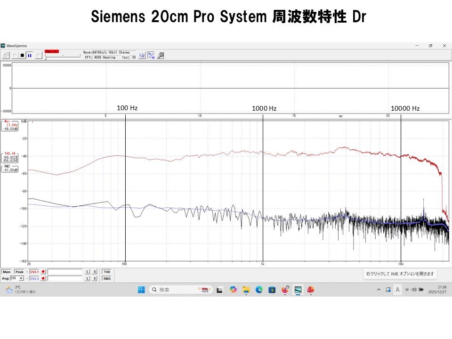This screenshot has width=452, height=339.
Task: Stop measurement with the black square button
Action: pyautogui.click(x=22, y=55)
